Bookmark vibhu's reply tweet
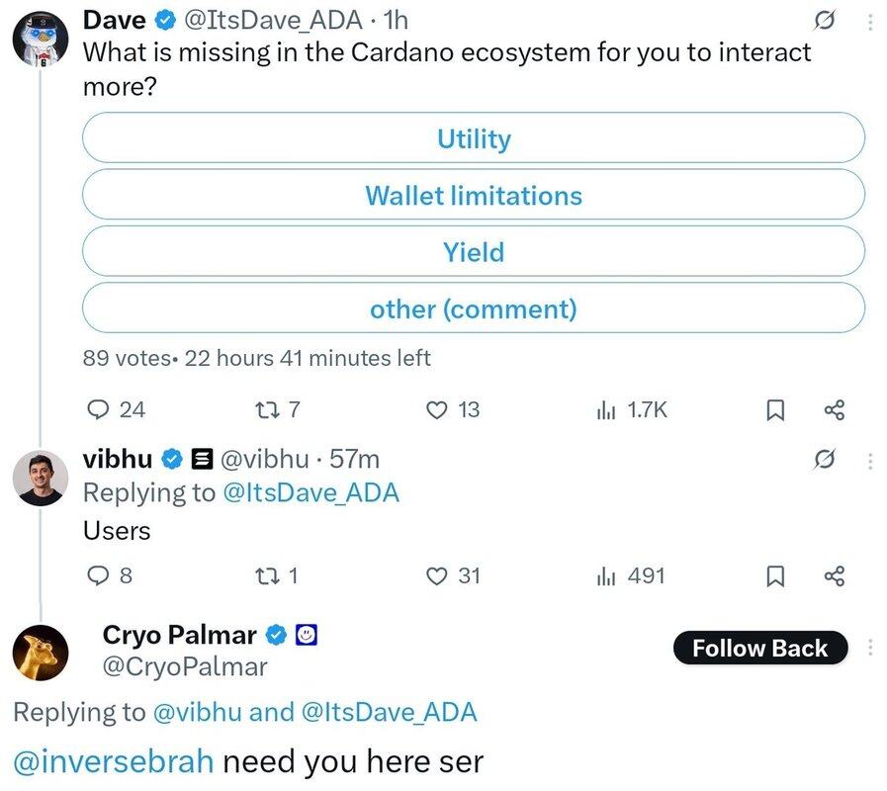 pos(776,575)
